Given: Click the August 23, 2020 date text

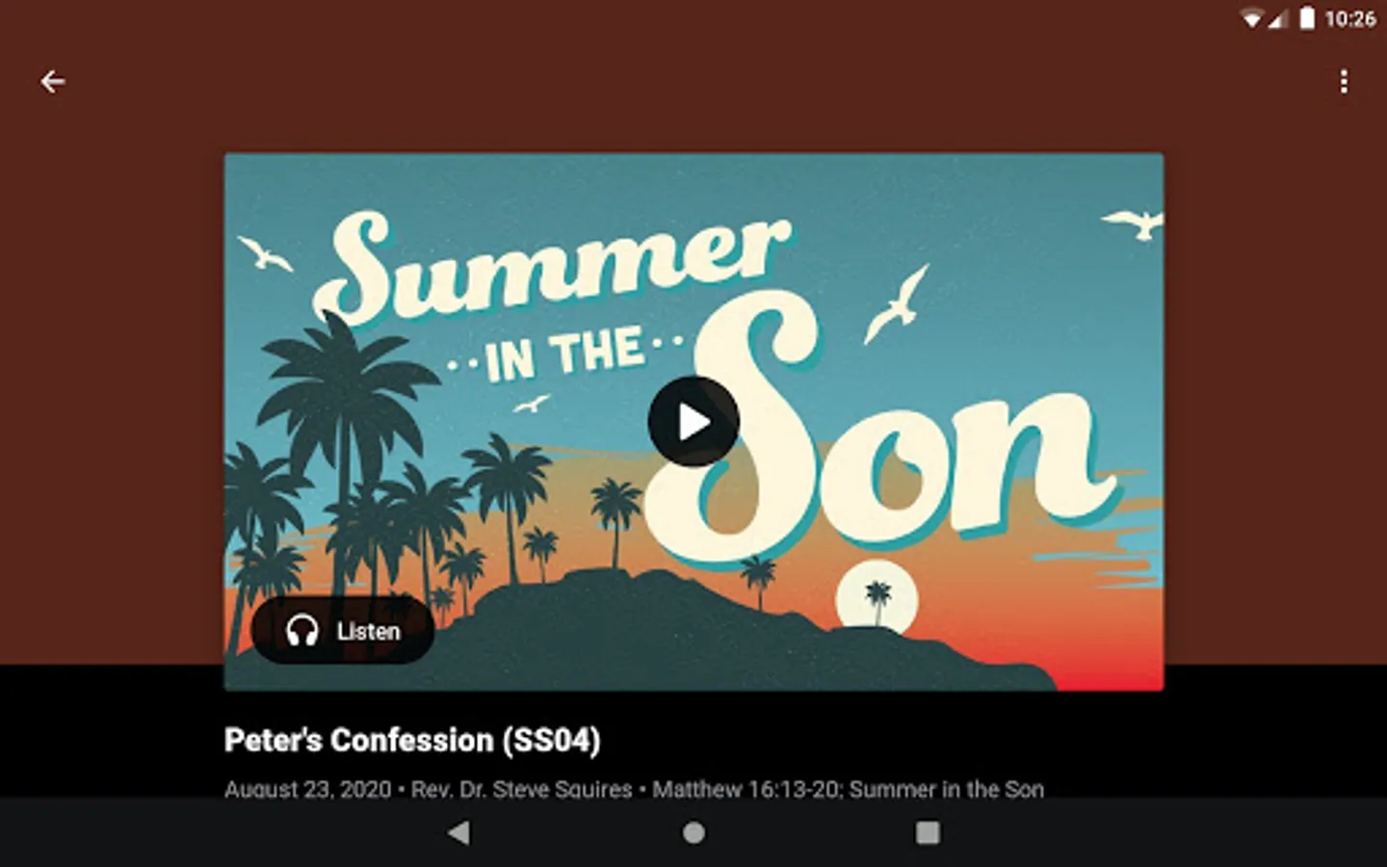Looking at the screenshot, I should point(308,789).
